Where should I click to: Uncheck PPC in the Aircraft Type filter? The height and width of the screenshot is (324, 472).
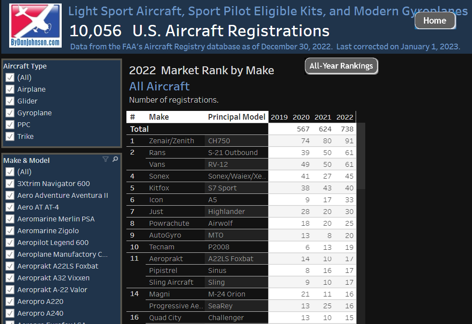click(10, 124)
